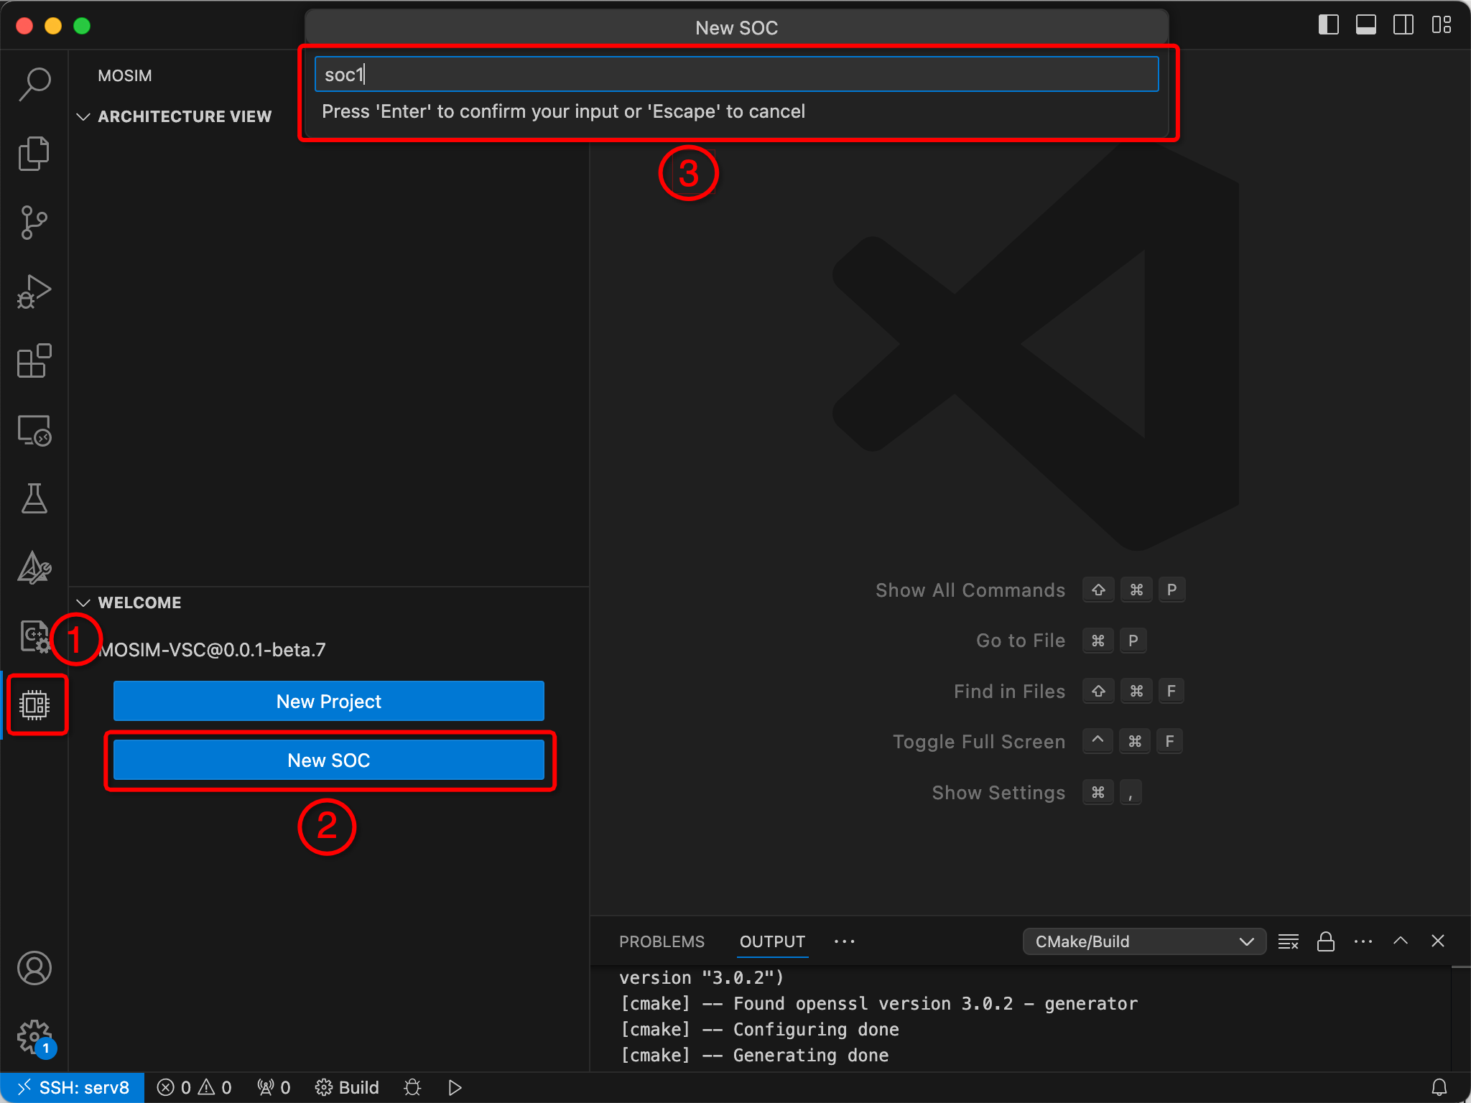The image size is (1471, 1103).
Task: Switch to the OUTPUT tab
Action: click(x=772, y=941)
